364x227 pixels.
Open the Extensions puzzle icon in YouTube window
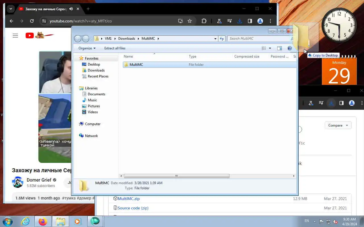pos(204,21)
